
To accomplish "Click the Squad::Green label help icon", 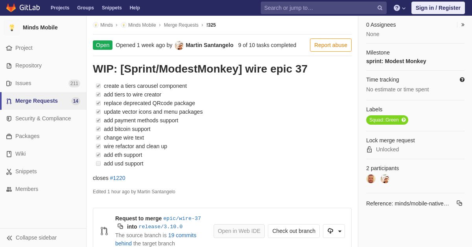I will [x=404, y=120].
